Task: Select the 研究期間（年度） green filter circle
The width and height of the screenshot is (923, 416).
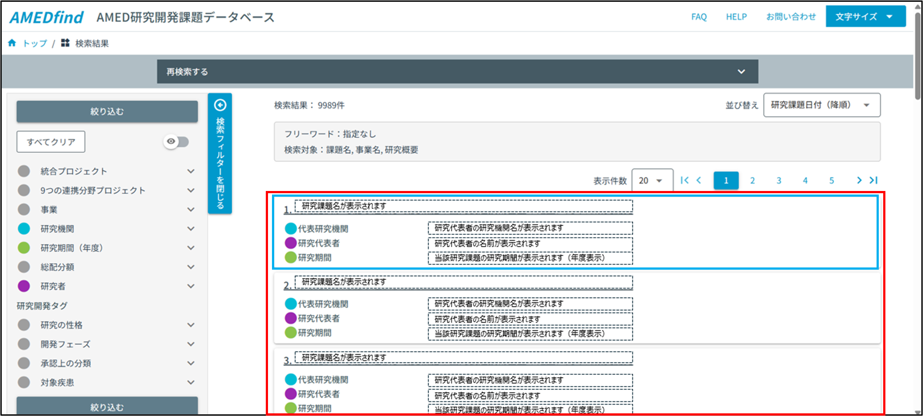Action: (24, 248)
